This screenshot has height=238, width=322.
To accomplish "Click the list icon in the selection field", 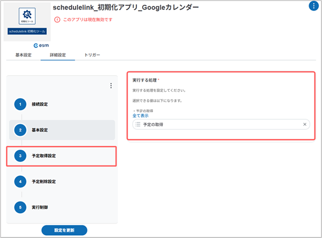I will (138, 125).
